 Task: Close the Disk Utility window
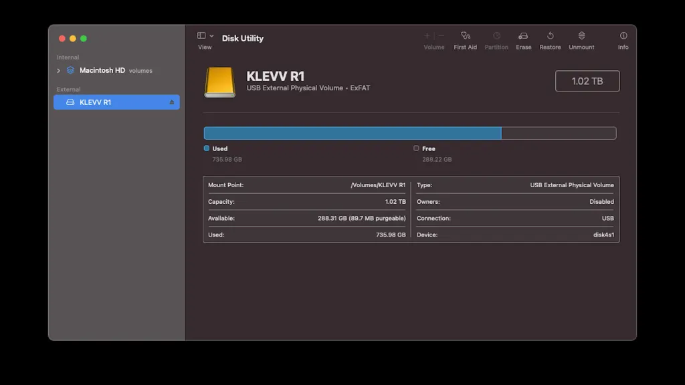pos(62,39)
